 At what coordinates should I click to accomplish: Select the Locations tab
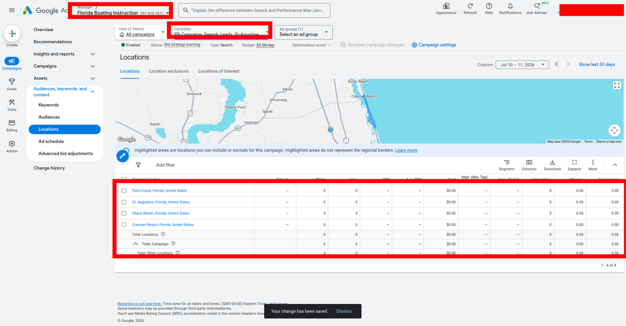[x=130, y=71]
